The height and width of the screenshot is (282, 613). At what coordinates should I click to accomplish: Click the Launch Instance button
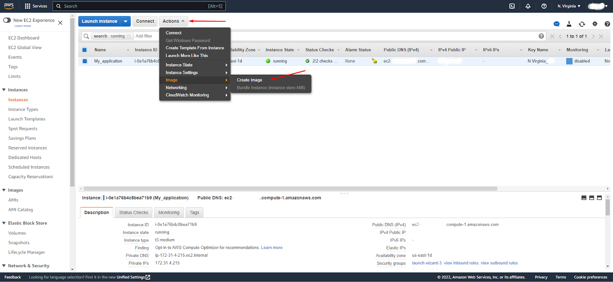pyautogui.click(x=100, y=21)
